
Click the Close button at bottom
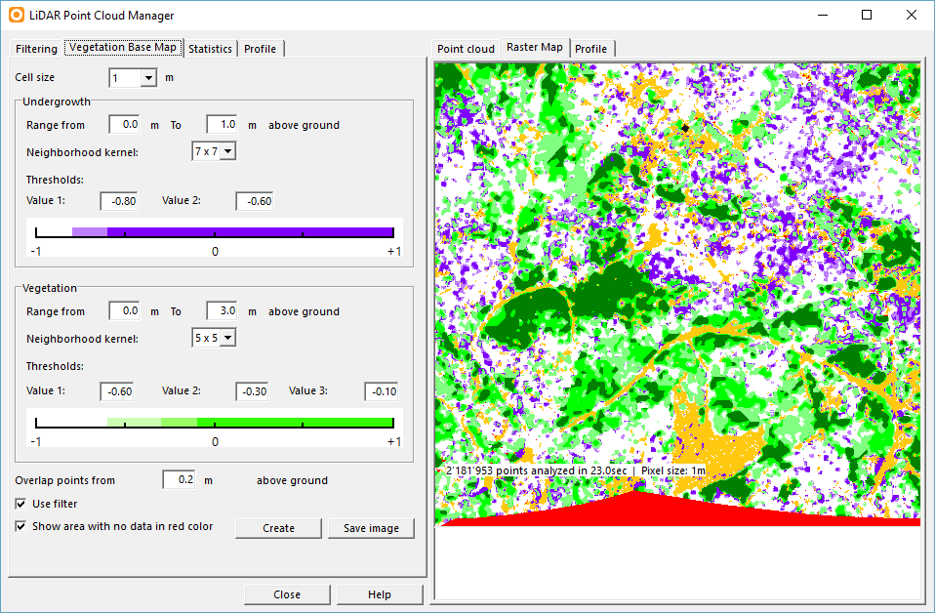tap(287, 594)
